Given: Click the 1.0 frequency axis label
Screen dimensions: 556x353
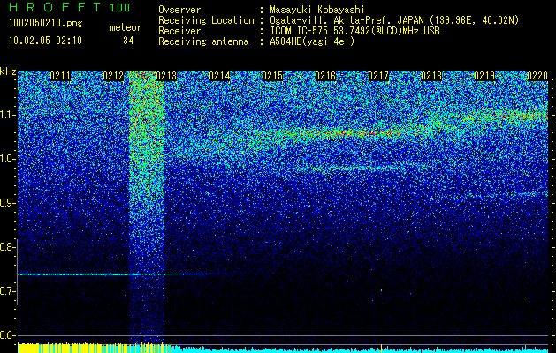Looking at the screenshot, I should click(7, 159).
